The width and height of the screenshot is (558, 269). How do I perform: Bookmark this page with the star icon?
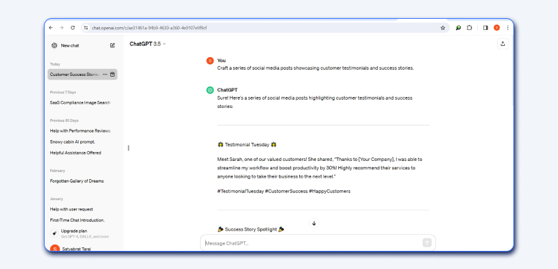click(x=443, y=28)
